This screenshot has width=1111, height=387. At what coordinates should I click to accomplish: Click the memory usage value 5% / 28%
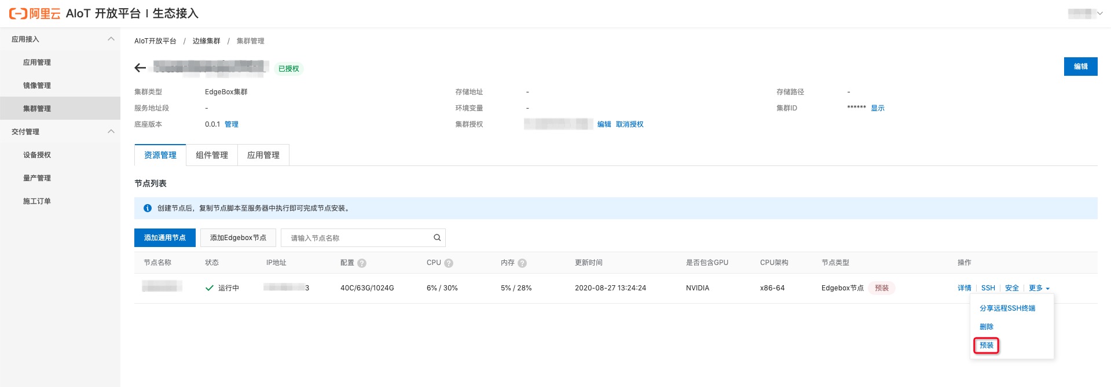pos(516,288)
